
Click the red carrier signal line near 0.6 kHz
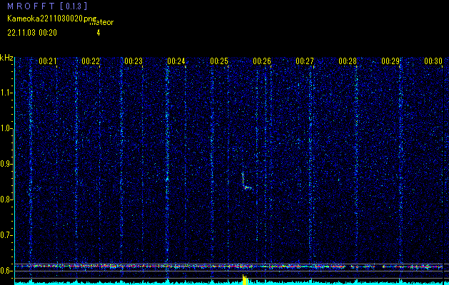coord(229,266)
